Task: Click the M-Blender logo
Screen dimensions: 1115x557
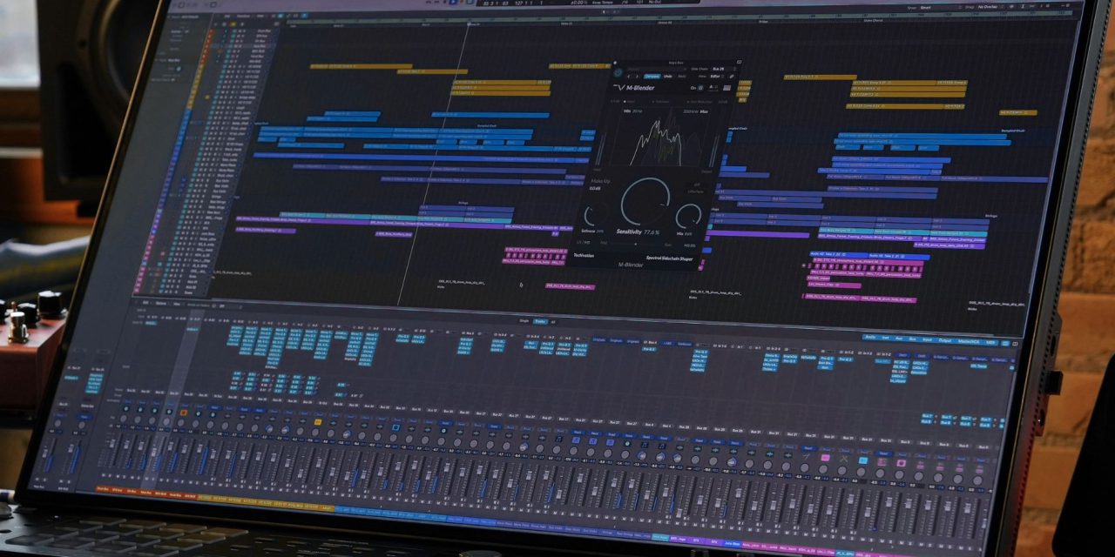Action: pyautogui.click(x=633, y=88)
